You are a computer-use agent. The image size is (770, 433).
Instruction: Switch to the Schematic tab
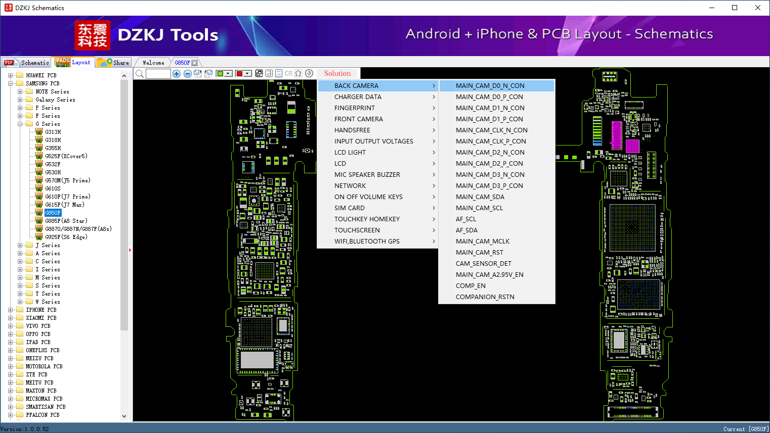(x=26, y=63)
